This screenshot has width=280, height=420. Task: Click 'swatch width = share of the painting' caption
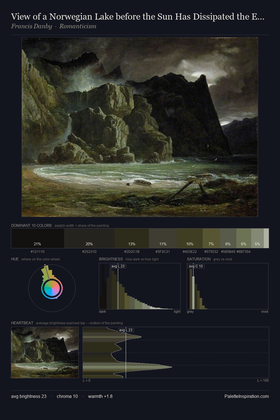point(82,226)
